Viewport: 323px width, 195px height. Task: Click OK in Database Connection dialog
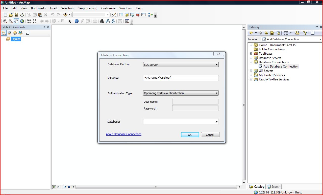pyautogui.click(x=190, y=135)
